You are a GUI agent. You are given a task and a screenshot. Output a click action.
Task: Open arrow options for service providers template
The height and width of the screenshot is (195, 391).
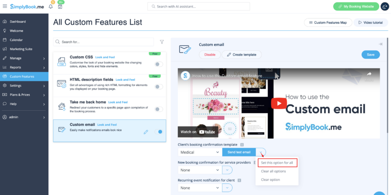[x=227, y=170]
